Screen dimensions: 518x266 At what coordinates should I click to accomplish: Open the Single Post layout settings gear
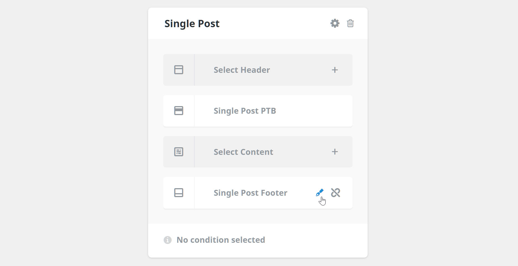(335, 23)
